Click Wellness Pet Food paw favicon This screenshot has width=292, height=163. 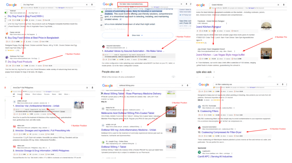(7, 57)
